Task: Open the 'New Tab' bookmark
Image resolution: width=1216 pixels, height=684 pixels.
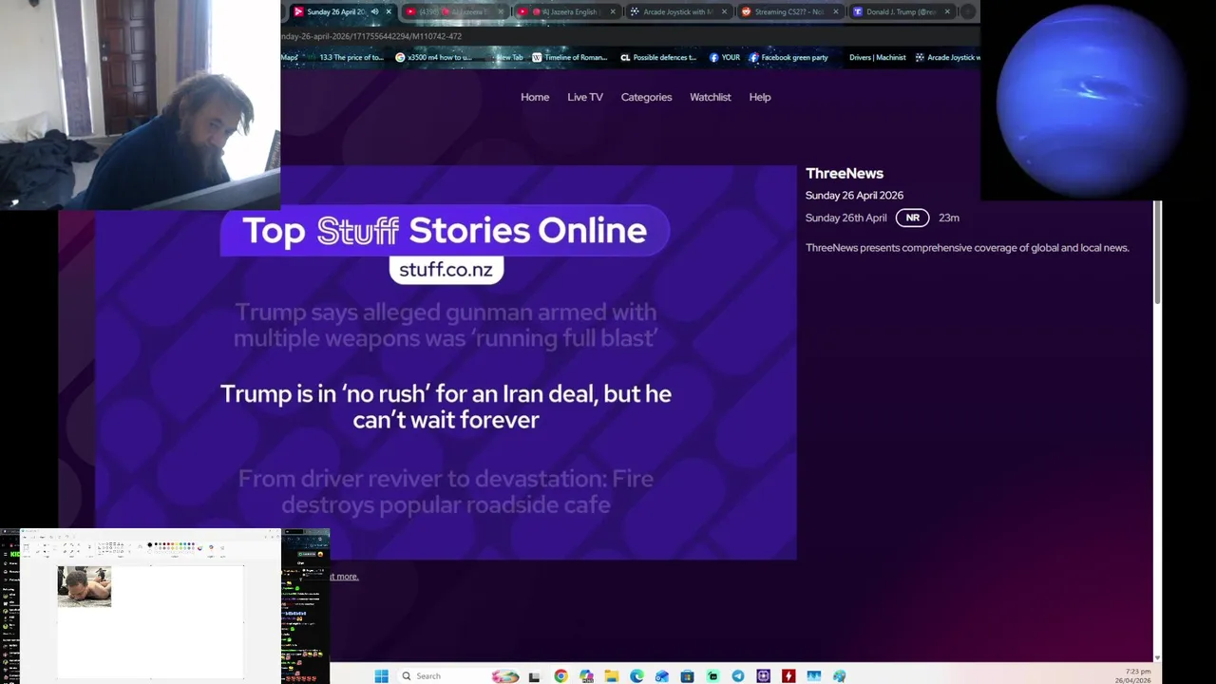Action: [509, 57]
